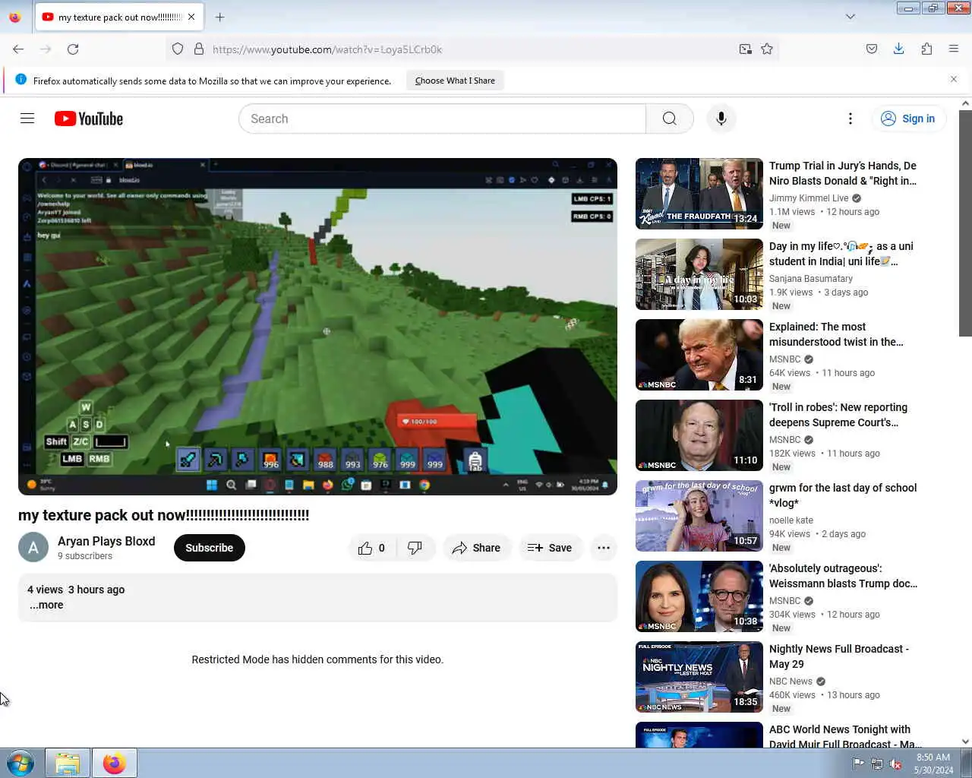The height and width of the screenshot is (778, 972).
Task: Click the YouTube search input field
Action: pos(442,119)
